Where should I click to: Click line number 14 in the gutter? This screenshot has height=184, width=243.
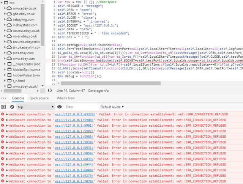click(53, 53)
